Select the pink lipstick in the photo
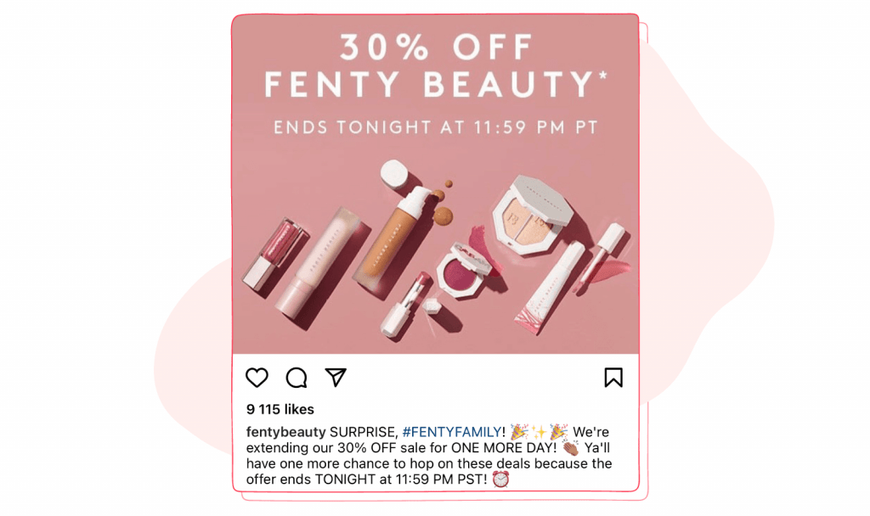The width and height of the screenshot is (870, 516). tap(404, 305)
